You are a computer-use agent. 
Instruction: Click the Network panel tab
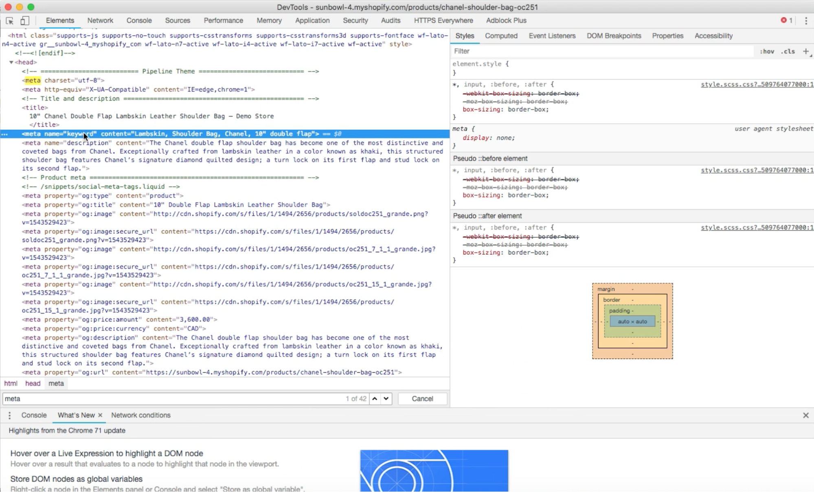click(x=100, y=20)
